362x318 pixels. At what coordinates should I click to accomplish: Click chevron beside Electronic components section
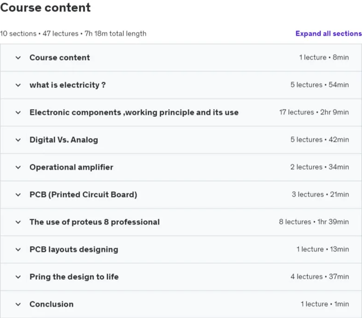click(18, 113)
